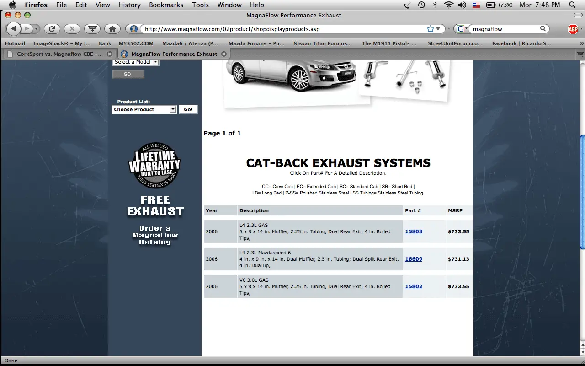This screenshot has height=366, width=585.
Task: Bookmark this page with the star icon
Action: [x=430, y=29]
